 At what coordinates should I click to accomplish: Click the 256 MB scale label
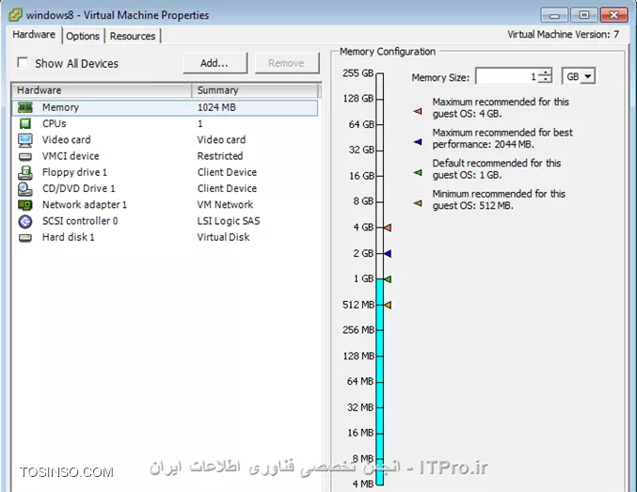(x=358, y=330)
